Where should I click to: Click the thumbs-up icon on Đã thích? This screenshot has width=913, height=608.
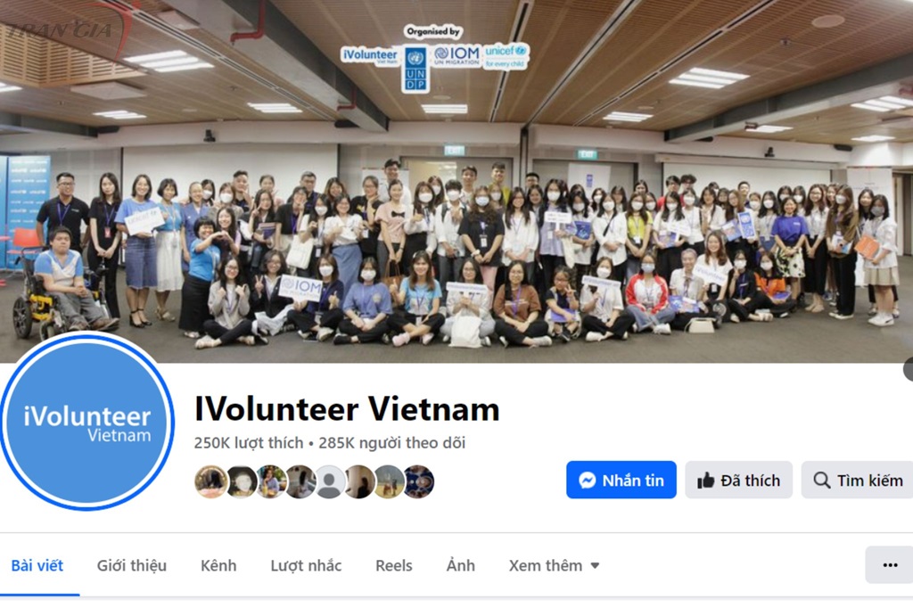706,480
